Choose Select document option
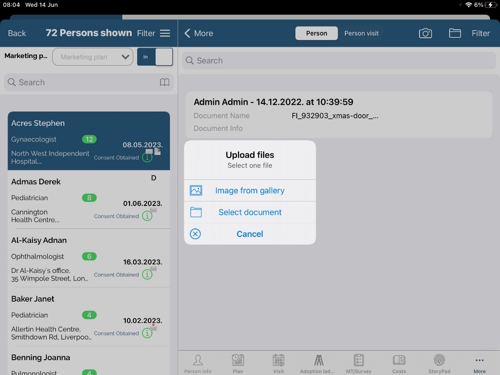500x375 pixels. pyautogui.click(x=250, y=212)
